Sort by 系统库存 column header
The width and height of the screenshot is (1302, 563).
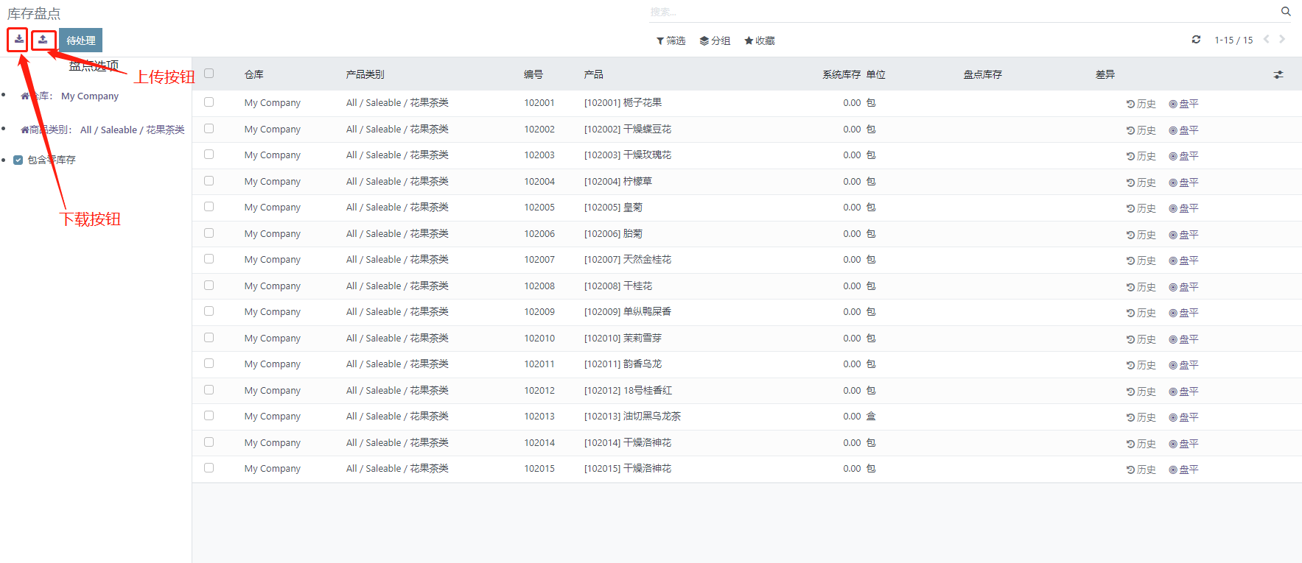tap(841, 74)
